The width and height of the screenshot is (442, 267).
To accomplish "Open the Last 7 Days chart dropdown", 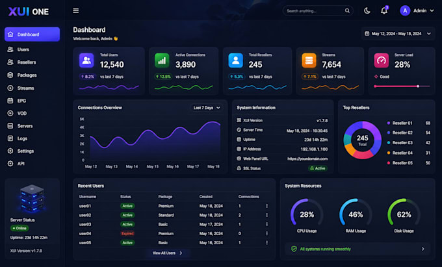I will pos(207,108).
